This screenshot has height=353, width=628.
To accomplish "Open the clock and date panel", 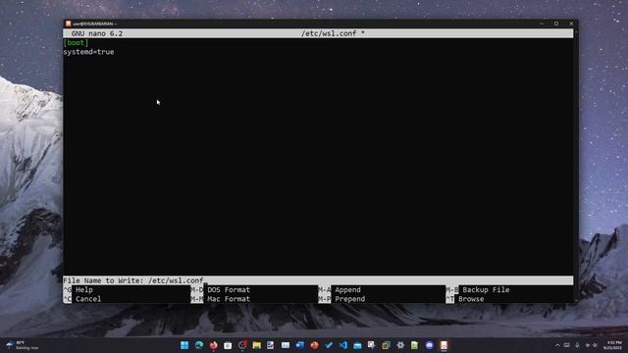I will (x=613, y=345).
